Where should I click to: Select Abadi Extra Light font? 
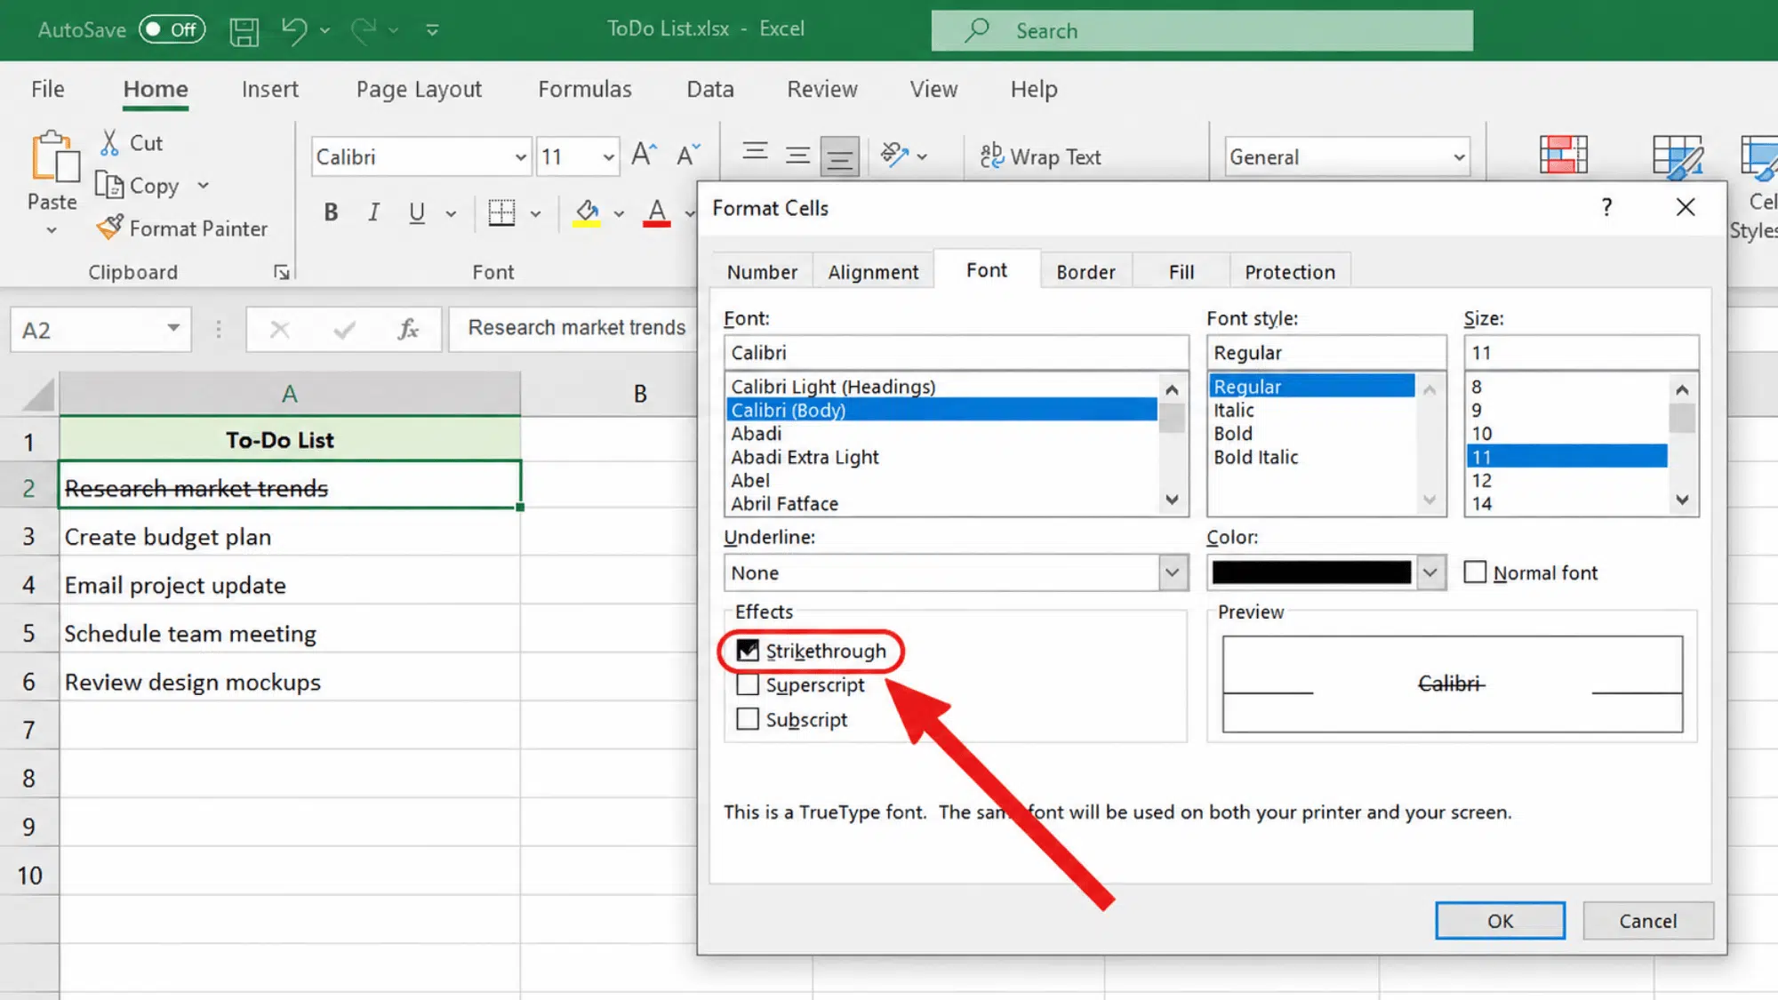point(805,457)
